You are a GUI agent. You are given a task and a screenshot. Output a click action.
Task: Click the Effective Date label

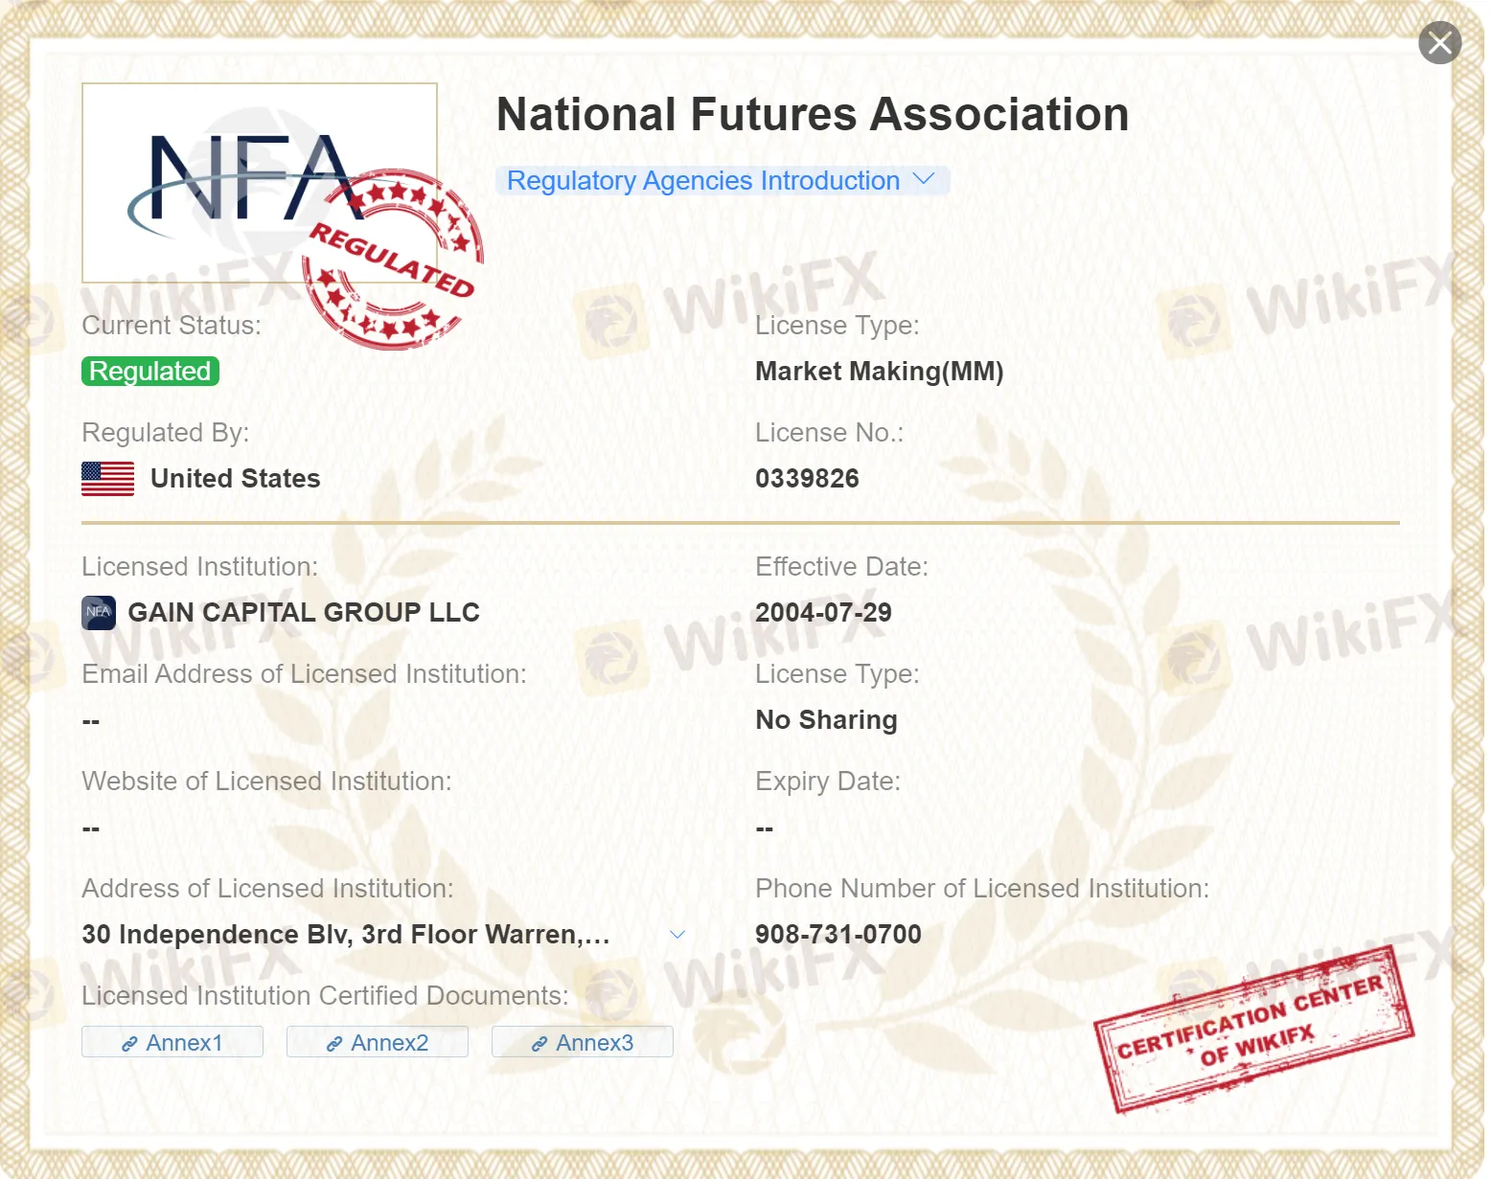click(x=842, y=567)
